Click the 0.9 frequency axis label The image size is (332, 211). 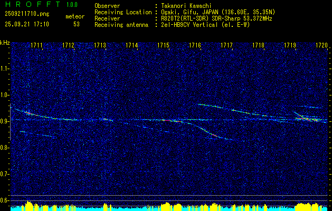pyautogui.click(x=5, y=121)
